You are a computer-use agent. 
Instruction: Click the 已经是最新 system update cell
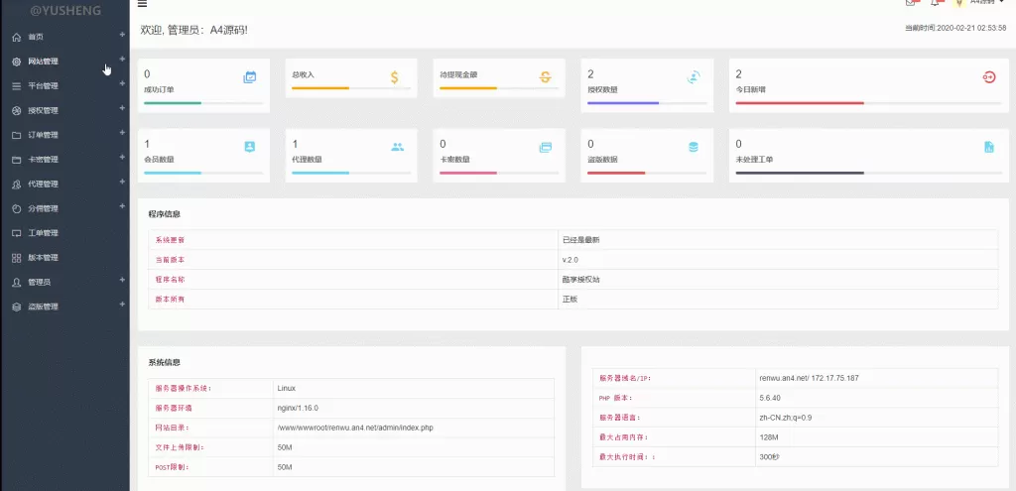click(580, 240)
